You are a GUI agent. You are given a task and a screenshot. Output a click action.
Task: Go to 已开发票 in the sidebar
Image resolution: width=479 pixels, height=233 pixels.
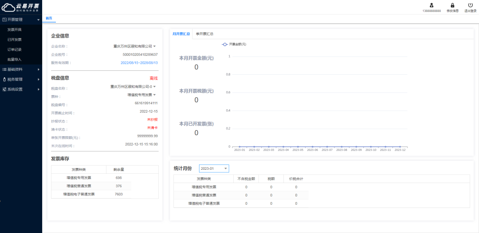[15, 39]
